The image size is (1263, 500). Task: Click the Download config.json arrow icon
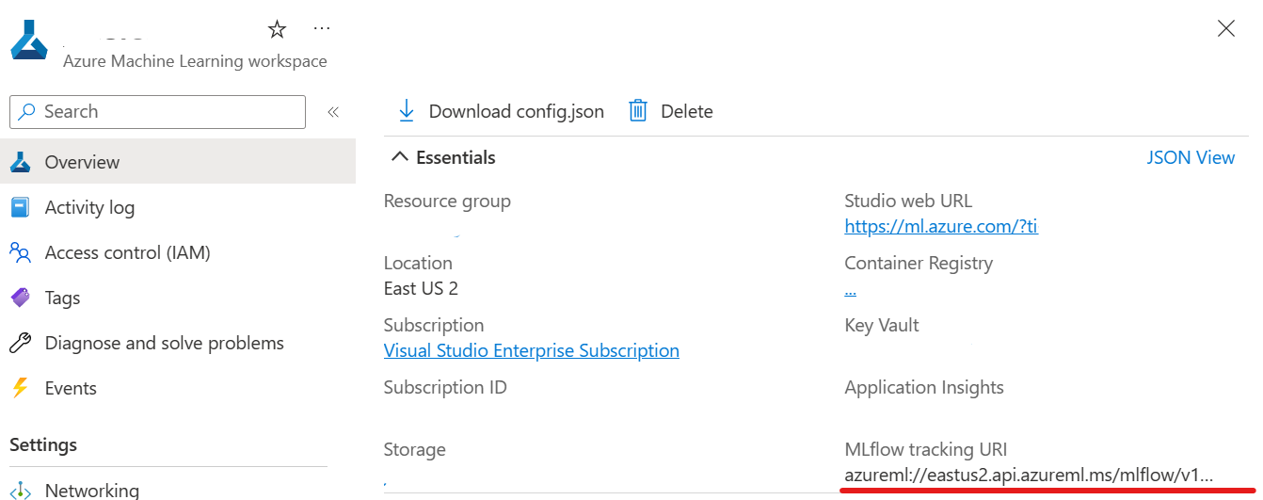tap(407, 111)
